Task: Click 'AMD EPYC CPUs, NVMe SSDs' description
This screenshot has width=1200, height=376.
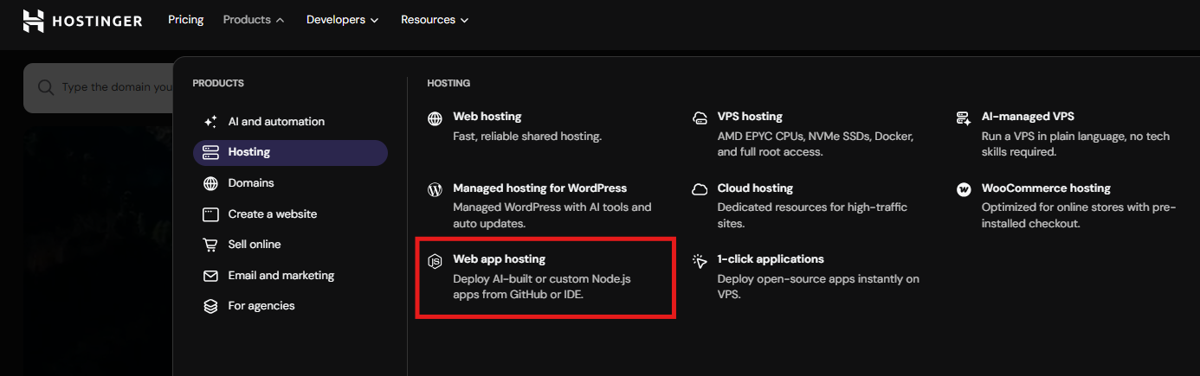Action: pos(816,144)
